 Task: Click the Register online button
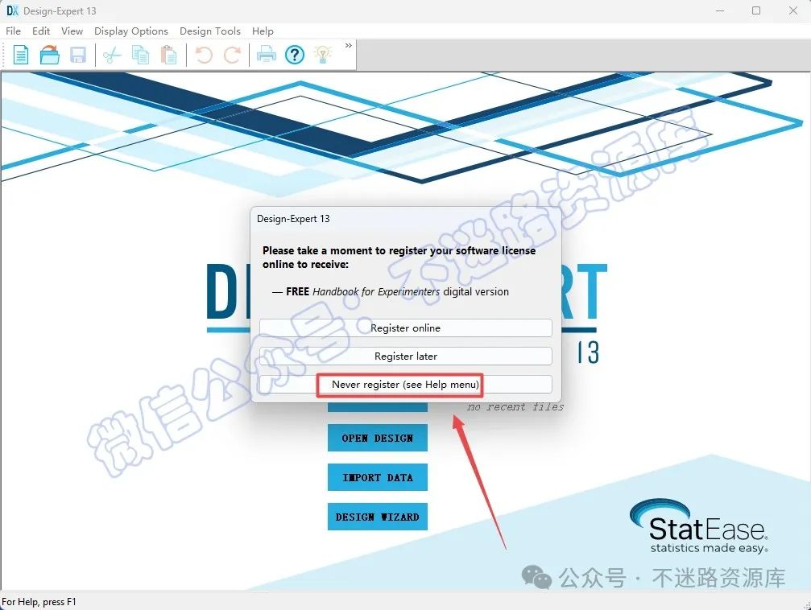(406, 328)
